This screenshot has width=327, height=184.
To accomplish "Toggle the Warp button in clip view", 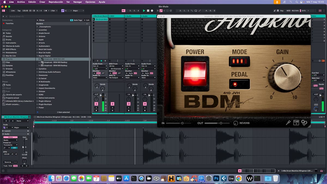I will tap(10, 137).
